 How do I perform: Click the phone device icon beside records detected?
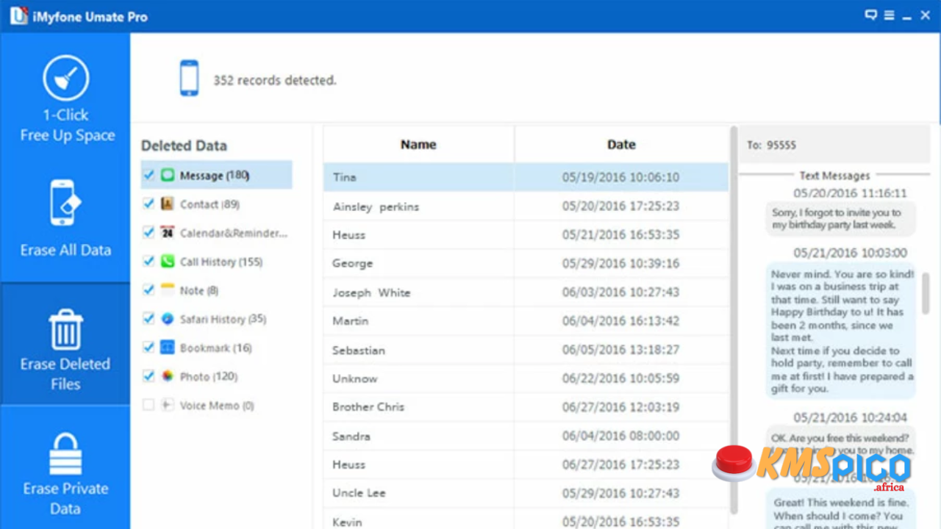pyautogui.click(x=189, y=79)
